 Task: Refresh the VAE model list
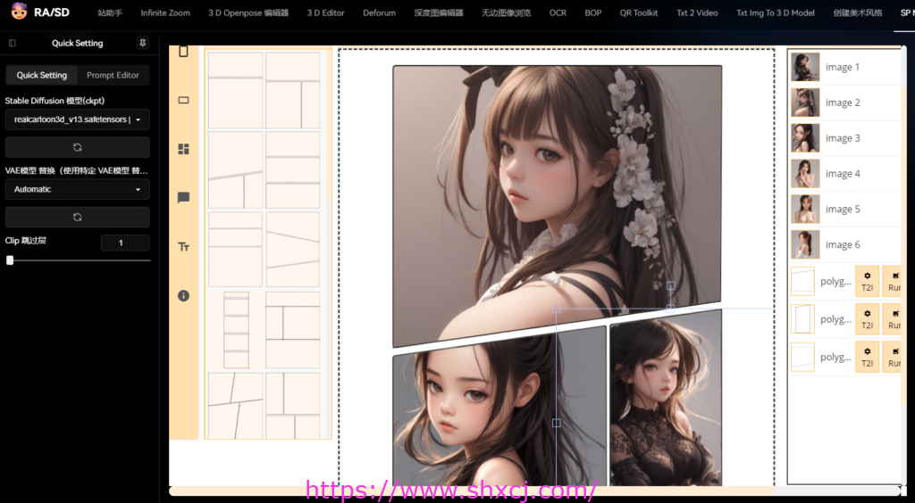[77, 217]
